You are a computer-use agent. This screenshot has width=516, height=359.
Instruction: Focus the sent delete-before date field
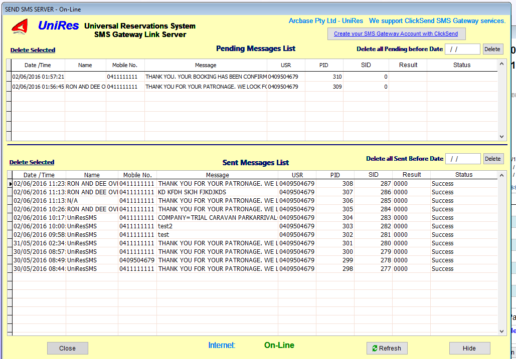[462, 159]
